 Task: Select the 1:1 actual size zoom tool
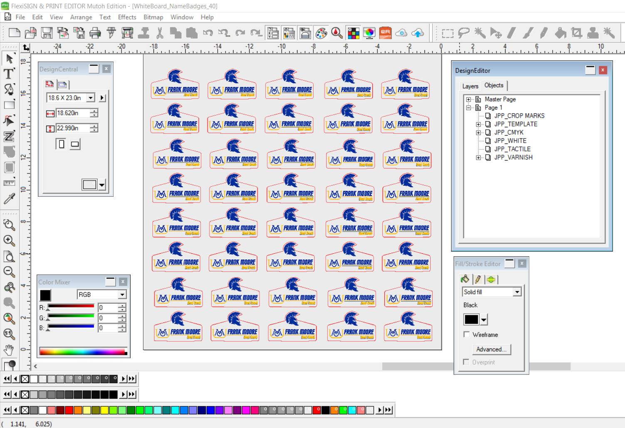9,334
